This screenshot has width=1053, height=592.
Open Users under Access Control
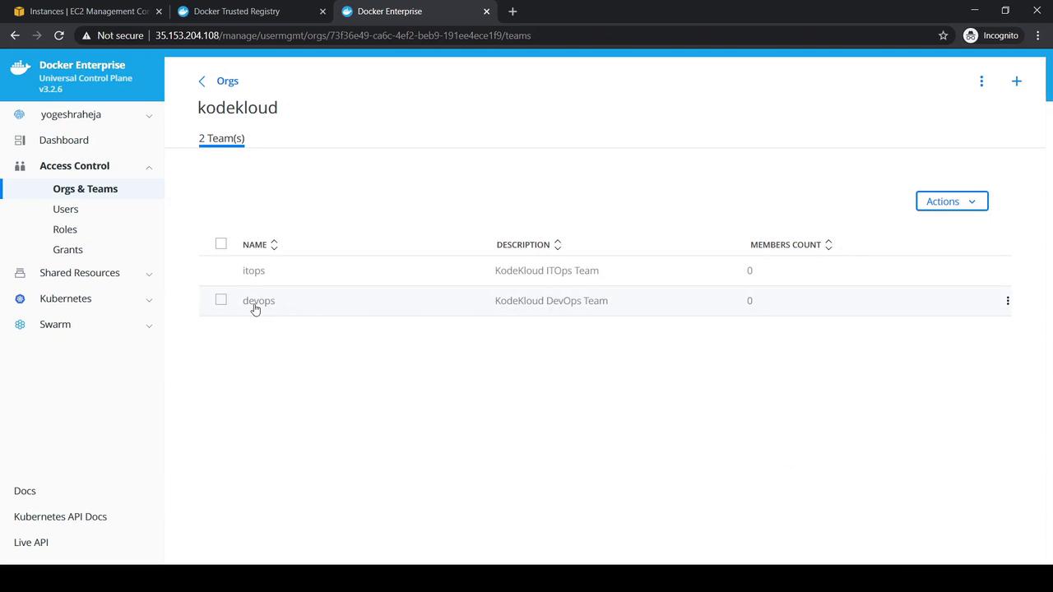pos(66,209)
